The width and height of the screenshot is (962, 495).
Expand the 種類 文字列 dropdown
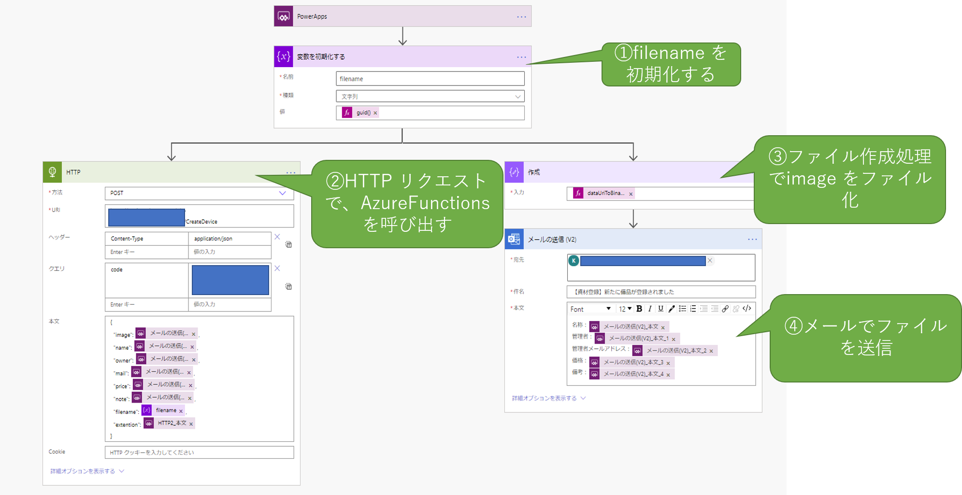[x=430, y=97]
